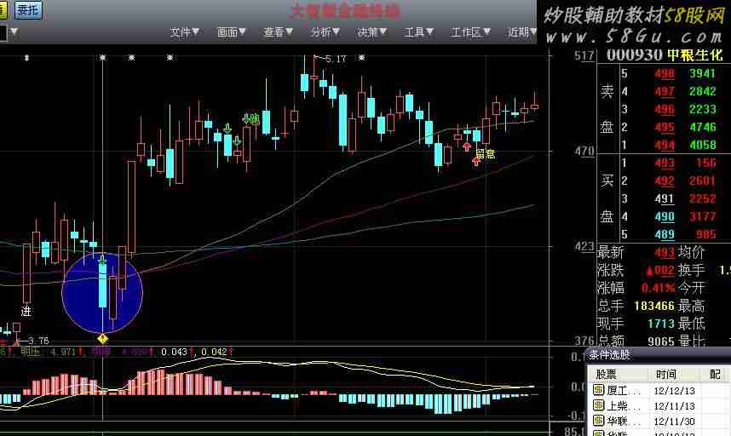Expand the 近期 dropdown menu

coord(521,32)
